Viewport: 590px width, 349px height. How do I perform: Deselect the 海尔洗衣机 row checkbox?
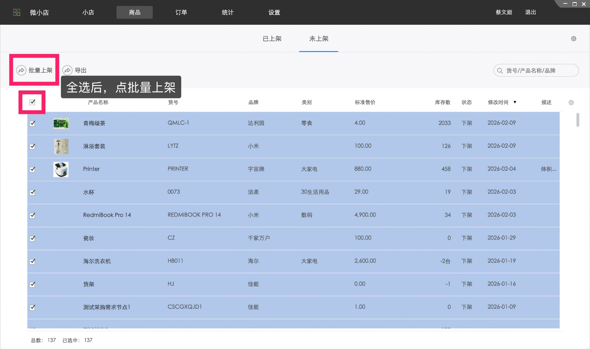click(x=32, y=261)
